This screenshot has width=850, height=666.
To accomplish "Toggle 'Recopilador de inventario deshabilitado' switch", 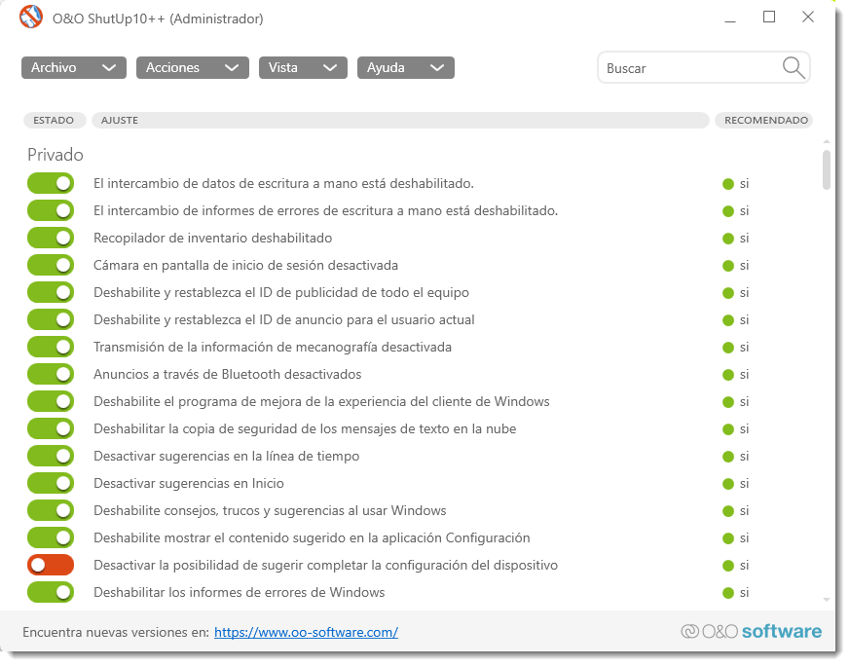I will click(x=51, y=238).
